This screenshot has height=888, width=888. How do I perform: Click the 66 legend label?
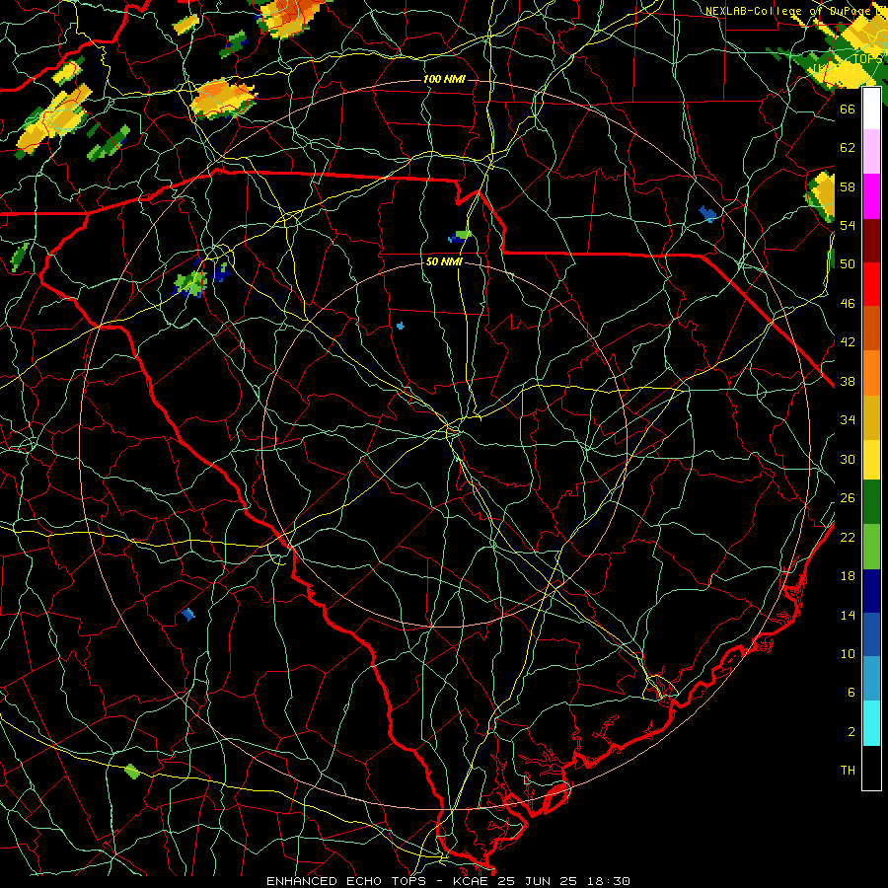pyautogui.click(x=848, y=109)
